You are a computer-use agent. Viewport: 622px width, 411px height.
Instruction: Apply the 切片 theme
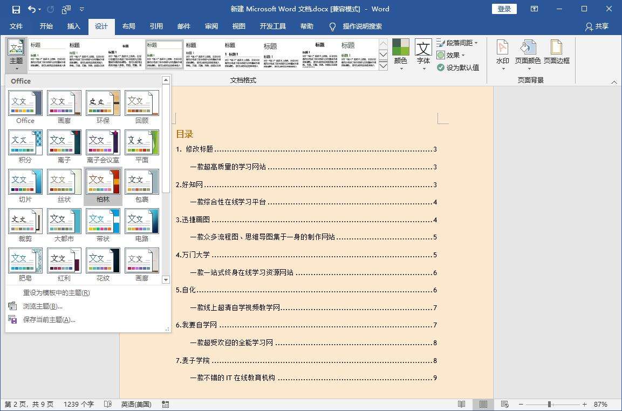click(x=25, y=186)
